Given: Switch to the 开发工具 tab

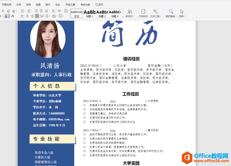Looking at the screenshot, I should tap(70, 5).
